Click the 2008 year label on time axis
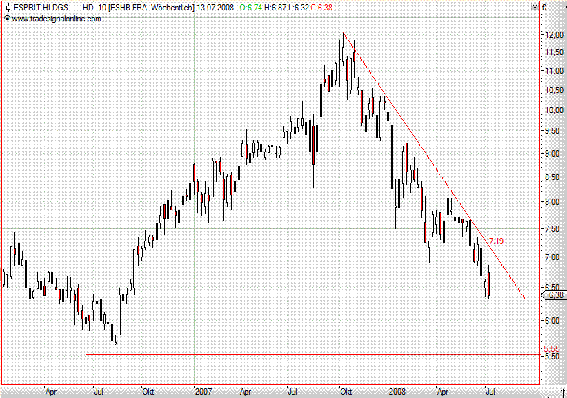The width and height of the screenshot is (567, 398). [x=397, y=392]
